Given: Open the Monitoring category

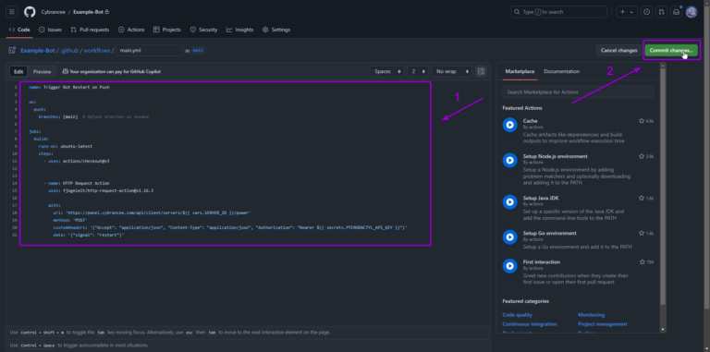Looking at the screenshot, I should pos(592,315).
